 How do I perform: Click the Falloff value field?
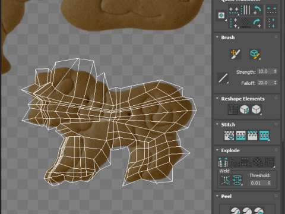click(x=265, y=83)
